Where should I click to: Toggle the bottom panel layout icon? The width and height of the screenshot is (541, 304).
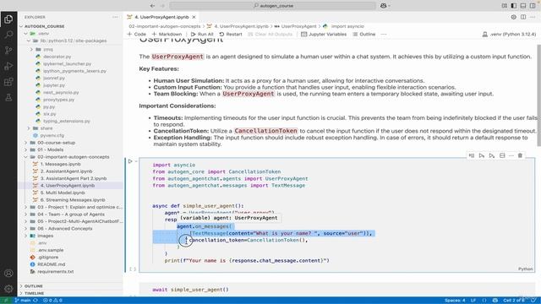[523, 6]
